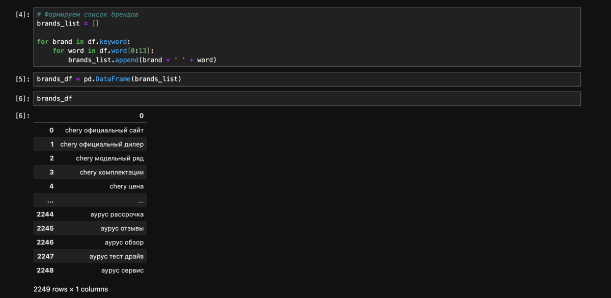Image resolution: width=611 pixels, height=298 pixels.
Task: Click the 'chery цена' table cell
Action: [x=126, y=186]
